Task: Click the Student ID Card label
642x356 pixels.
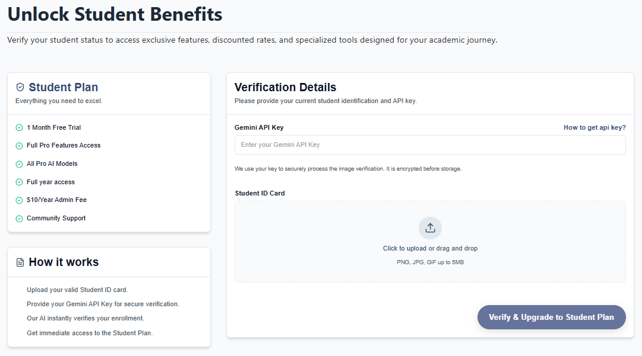Action: point(260,193)
